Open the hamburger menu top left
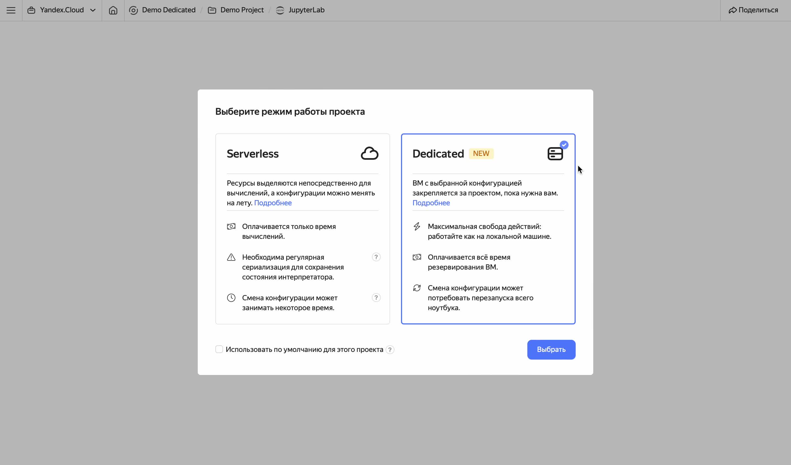This screenshot has width=791, height=465. [x=10, y=10]
